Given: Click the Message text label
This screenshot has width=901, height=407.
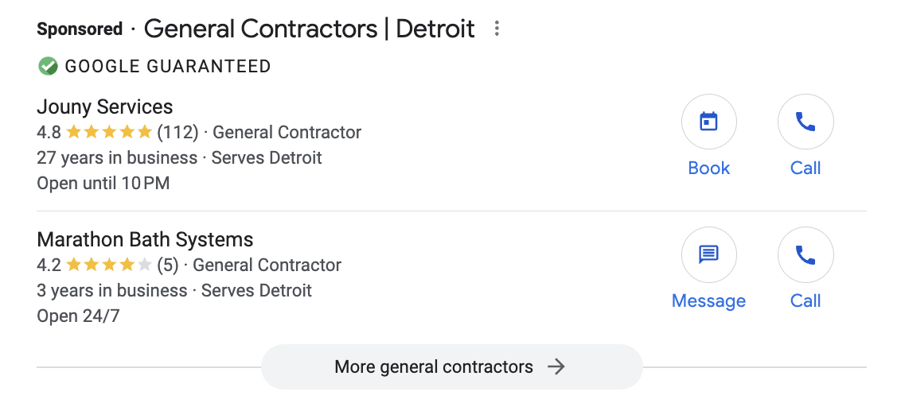Looking at the screenshot, I should [x=708, y=300].
